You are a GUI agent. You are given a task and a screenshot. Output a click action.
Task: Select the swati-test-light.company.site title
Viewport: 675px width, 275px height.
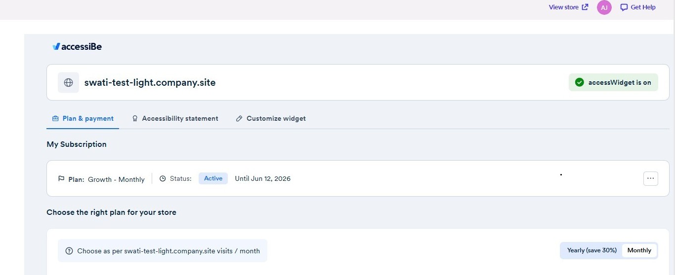coord(150,82)
